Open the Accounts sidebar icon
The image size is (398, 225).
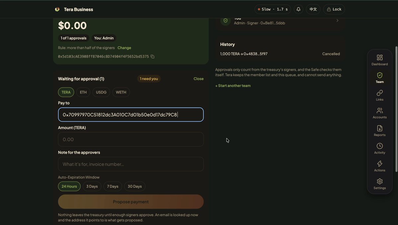click(379, 111)
